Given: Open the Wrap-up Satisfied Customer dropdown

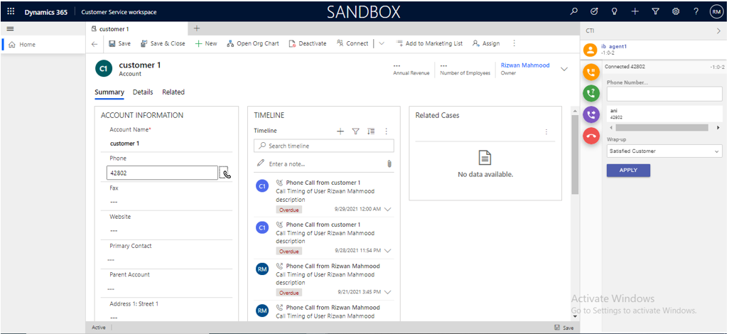Looking at the screenshot, I should click(664, 151).
